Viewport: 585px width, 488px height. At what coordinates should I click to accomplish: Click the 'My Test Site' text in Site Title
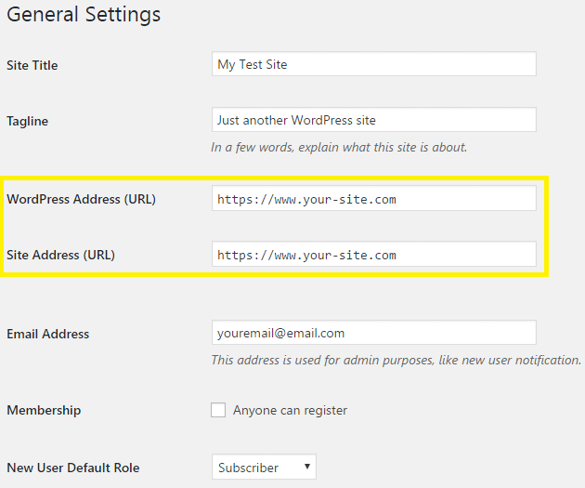(253, 64)
